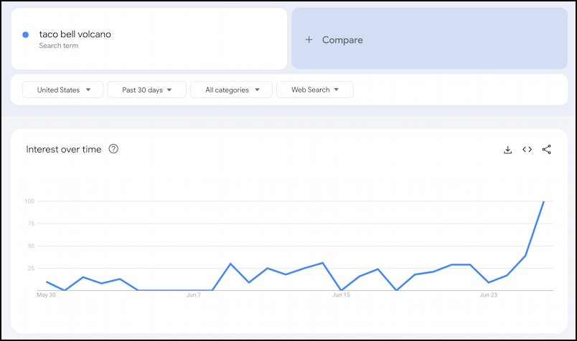Click the blue dot beside taco bell volcano

(x=25, y=34)
